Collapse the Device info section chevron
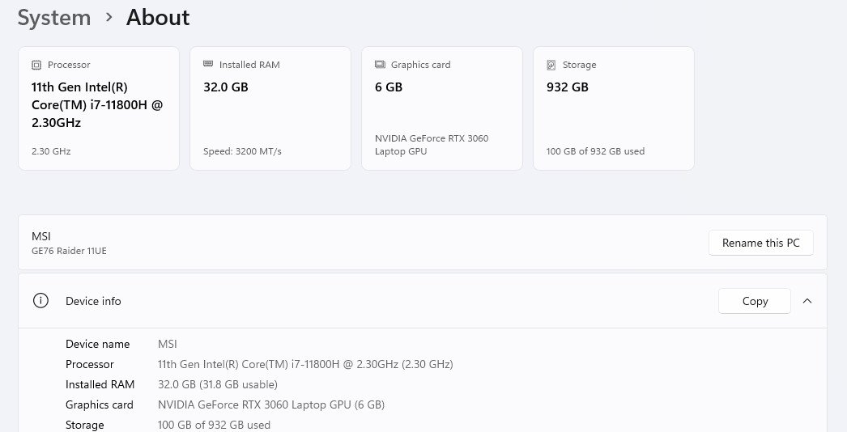847x432 pixels. point(807,301)
